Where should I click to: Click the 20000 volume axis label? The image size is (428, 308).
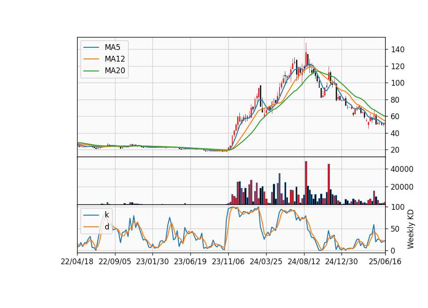coord(402,187)
